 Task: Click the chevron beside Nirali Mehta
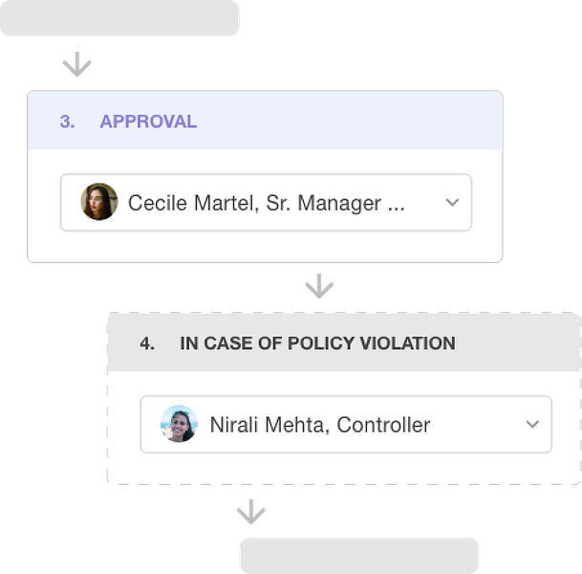[x=532, y=424]
